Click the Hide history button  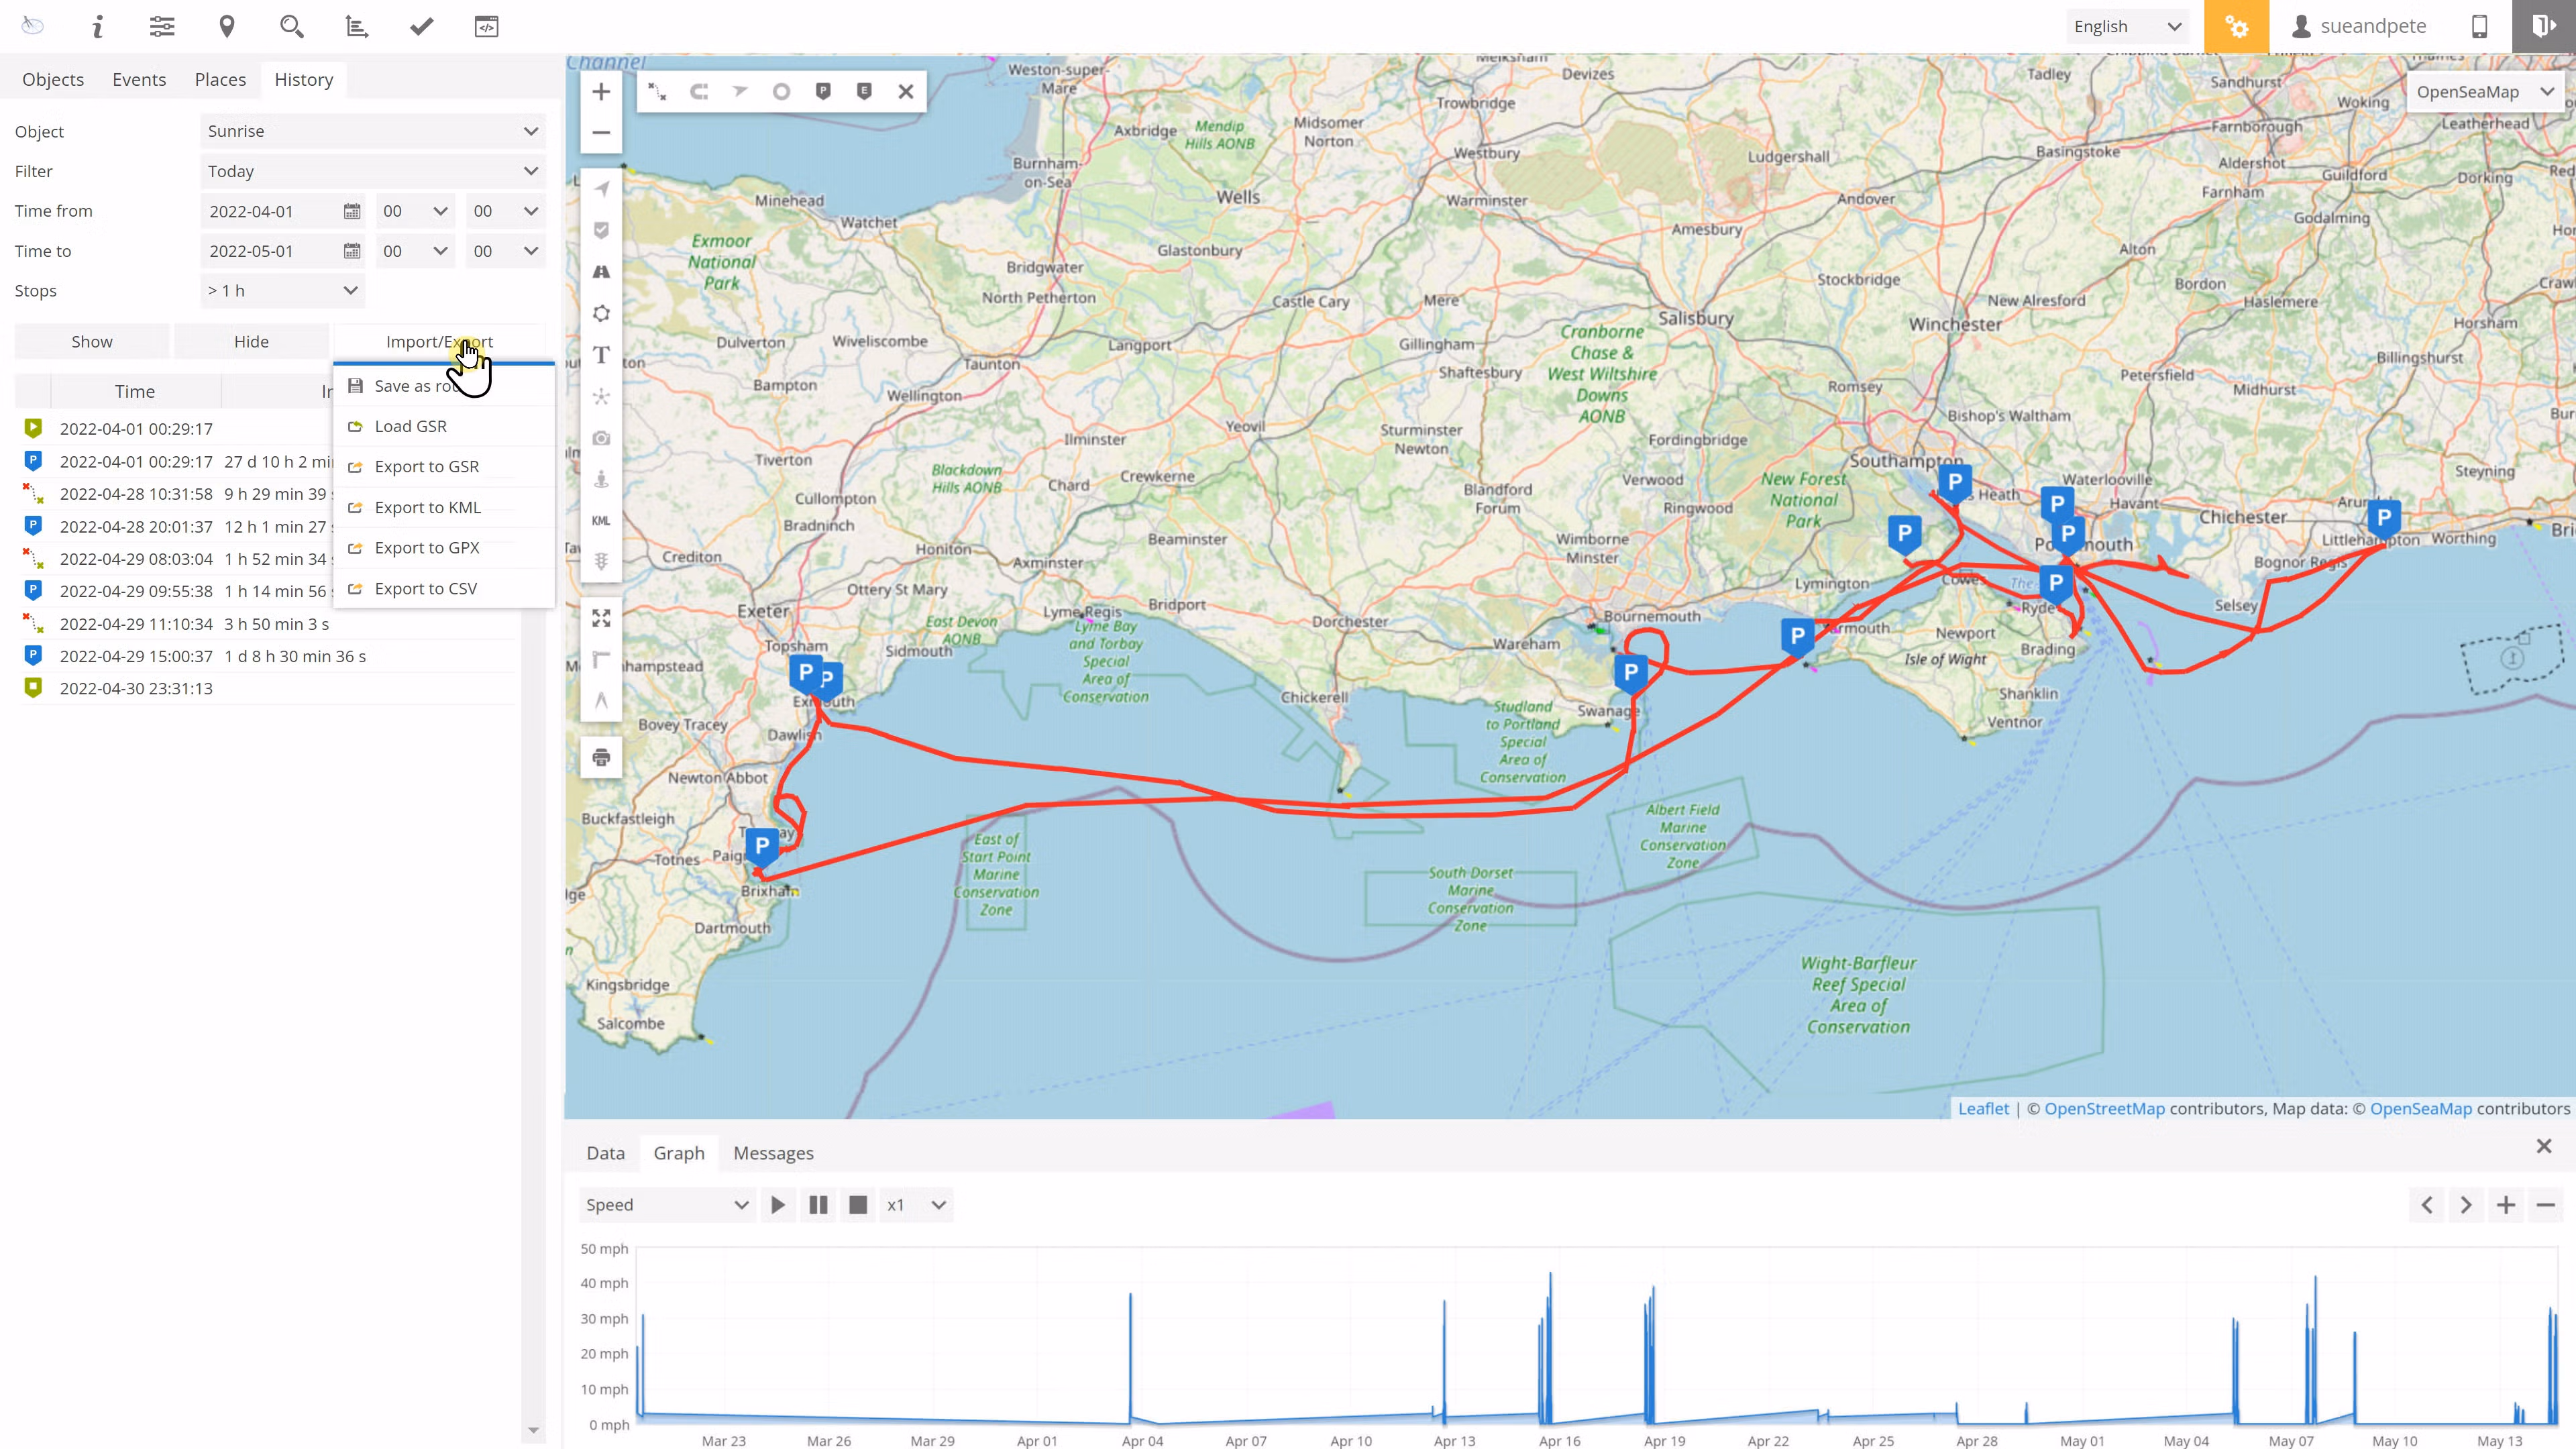251,342
